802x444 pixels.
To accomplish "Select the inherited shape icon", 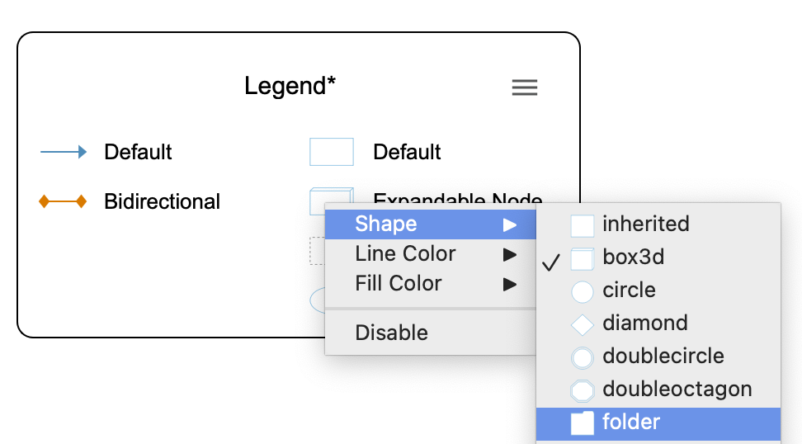I will pyautogui.click(x=583, y=225).
